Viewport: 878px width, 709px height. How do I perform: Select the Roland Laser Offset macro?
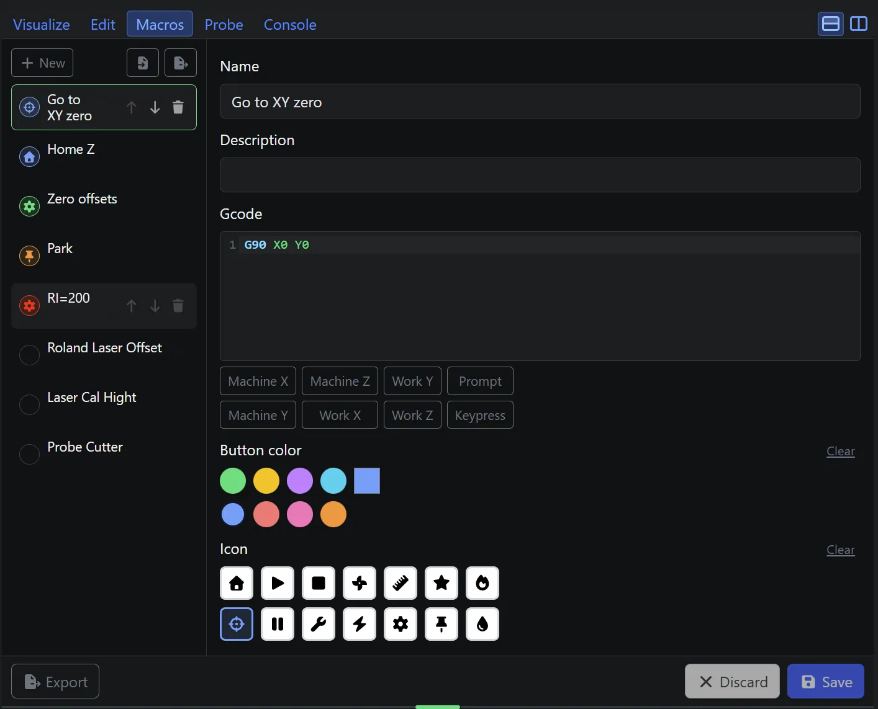104,355
